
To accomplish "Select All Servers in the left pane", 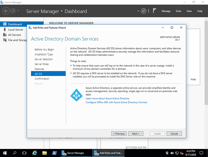I will (x=15, y=35).
